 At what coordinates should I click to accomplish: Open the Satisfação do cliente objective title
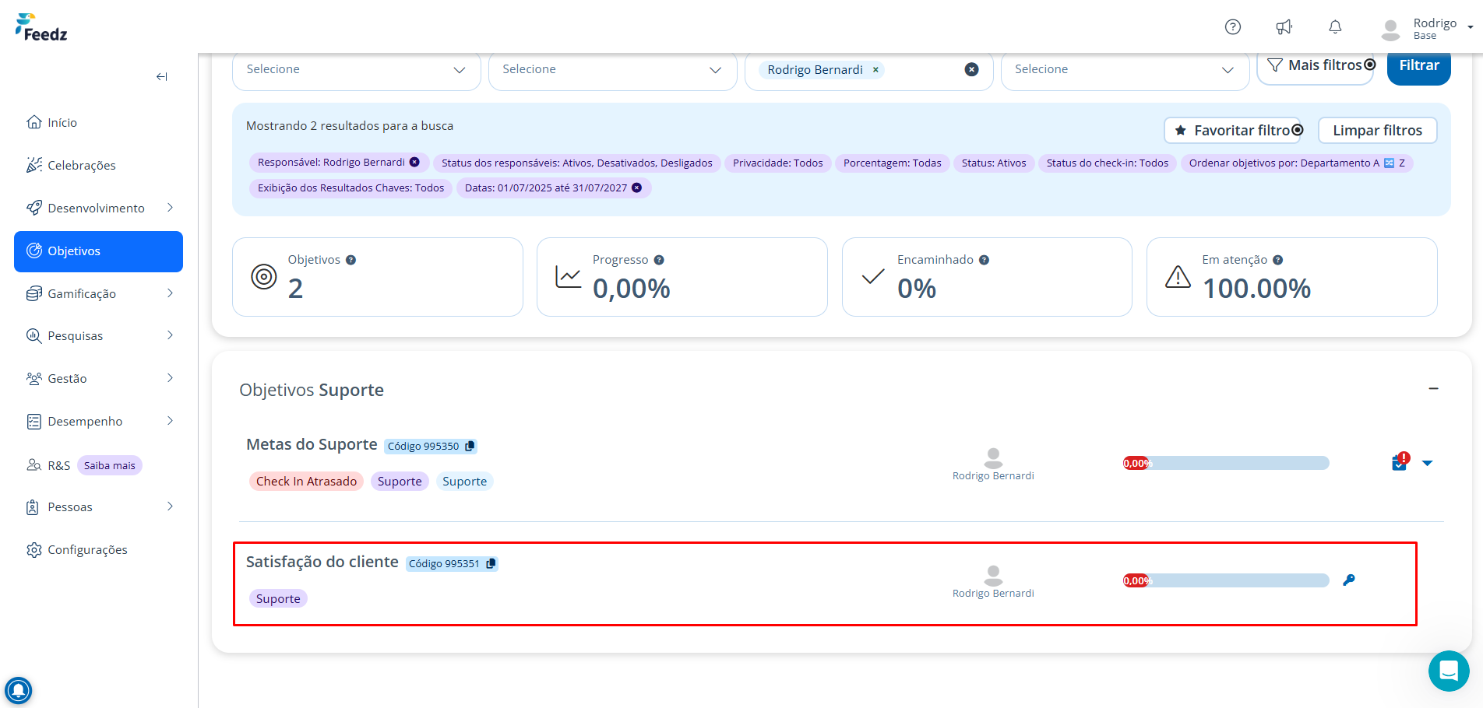click(x=322, y=562)
